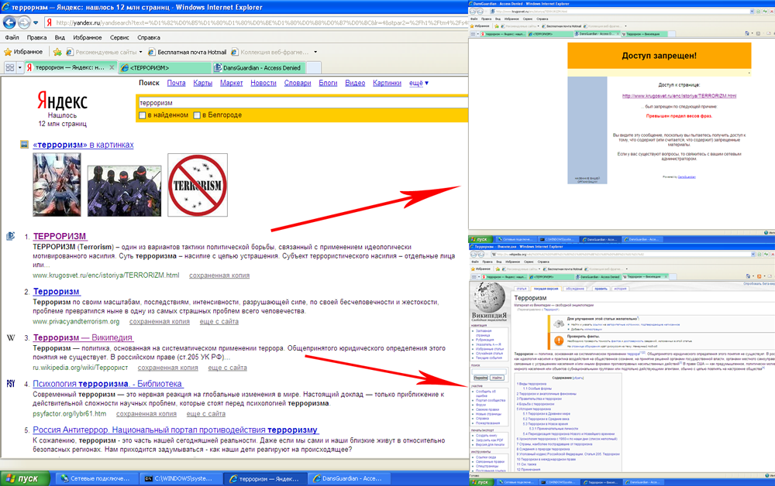
Task: Click the Yandex search field containing терроризм
Action: coord(302,103)
